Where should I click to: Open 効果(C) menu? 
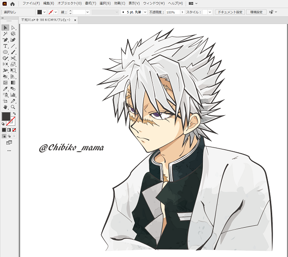(x=120, y=3)
